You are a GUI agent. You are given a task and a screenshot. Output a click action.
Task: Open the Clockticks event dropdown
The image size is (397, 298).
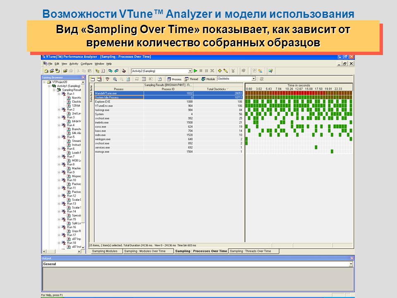click(254, 79)
